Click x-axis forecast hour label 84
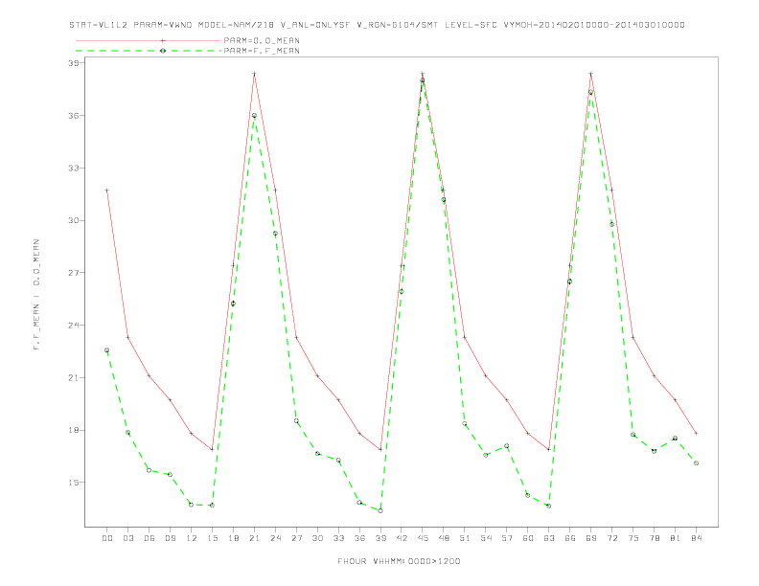759x586 pixels. tap(696, 538)
